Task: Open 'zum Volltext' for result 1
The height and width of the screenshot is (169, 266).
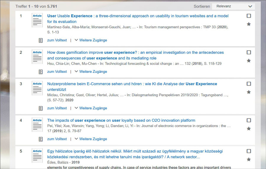Action: point(57,40)
